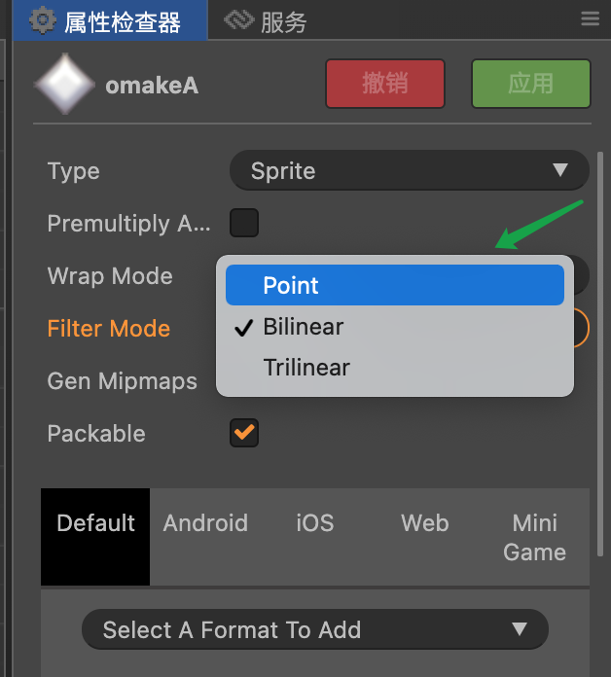Uncheck the Packable checkbox
The image size is (611, 677).
(244, 434)
